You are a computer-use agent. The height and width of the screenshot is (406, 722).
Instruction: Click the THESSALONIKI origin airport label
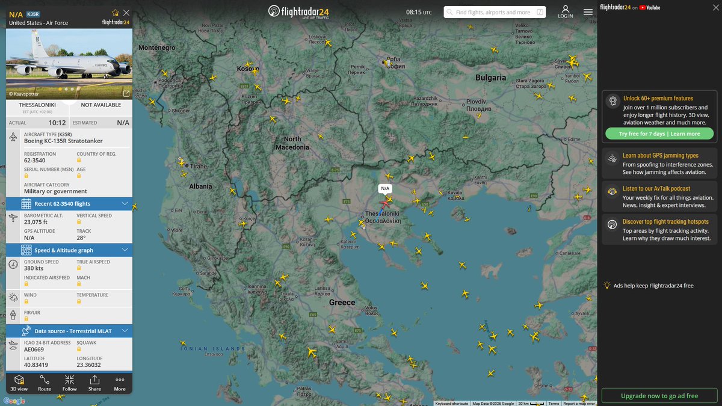(x=37, y=105)
